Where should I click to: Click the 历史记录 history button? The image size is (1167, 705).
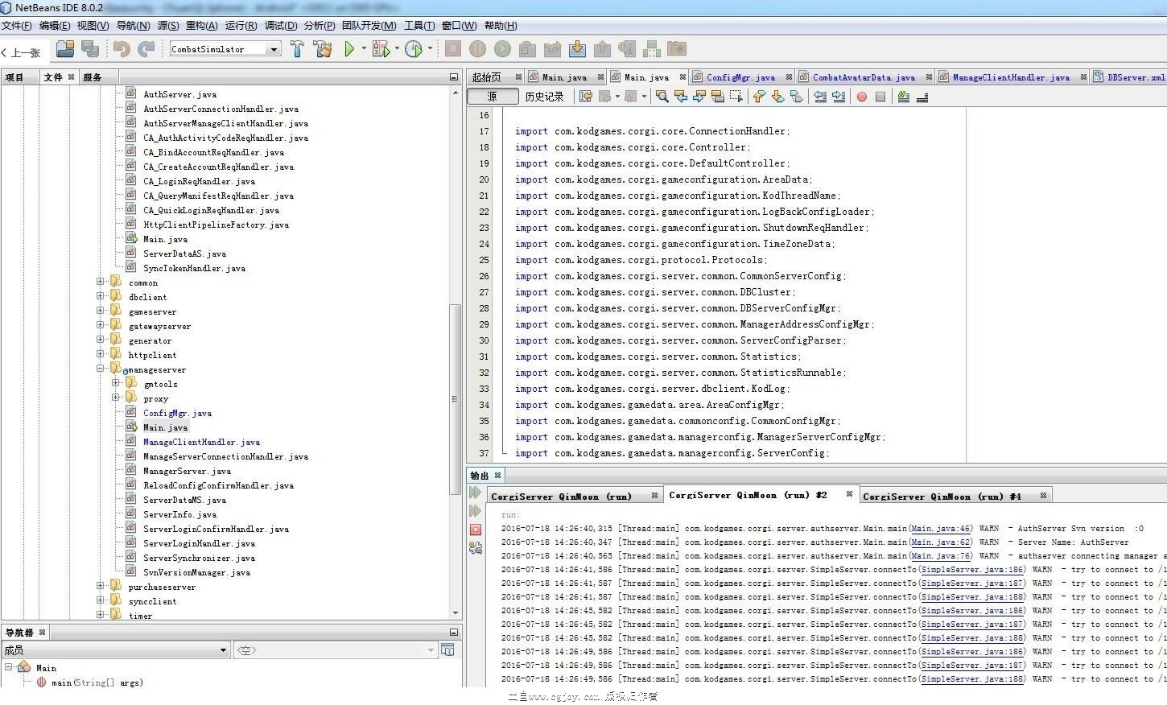545,97
